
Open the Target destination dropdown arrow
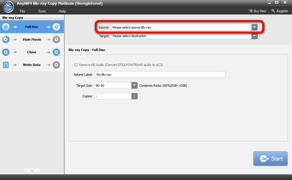tap(254, 36)
